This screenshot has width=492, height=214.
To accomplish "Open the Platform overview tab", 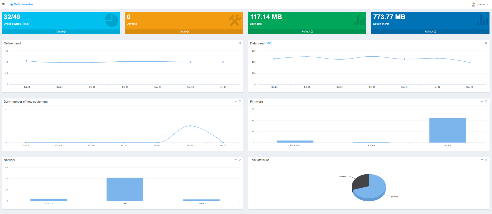I will tap(22, 4).
